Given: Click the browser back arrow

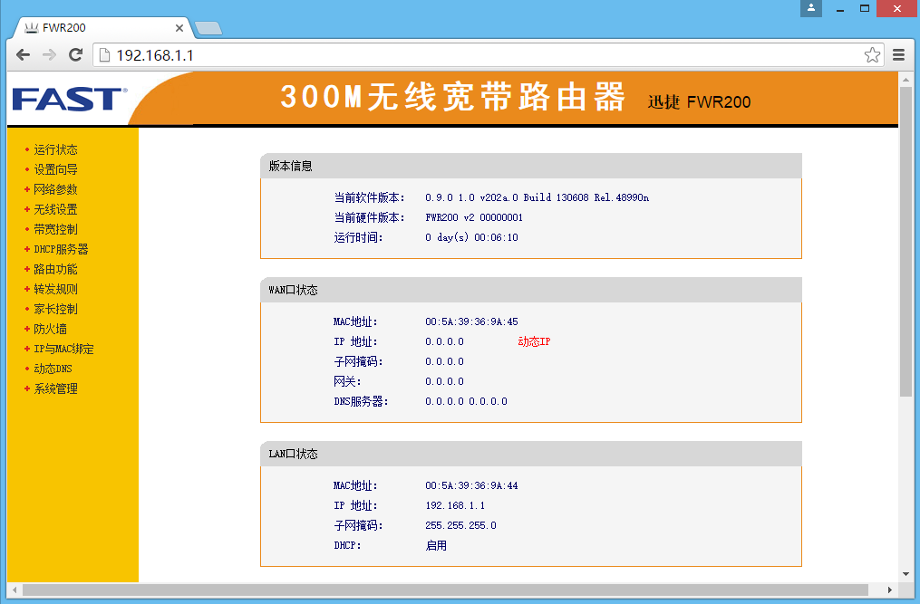Looking at the screenshot, I should coord(23,55).
